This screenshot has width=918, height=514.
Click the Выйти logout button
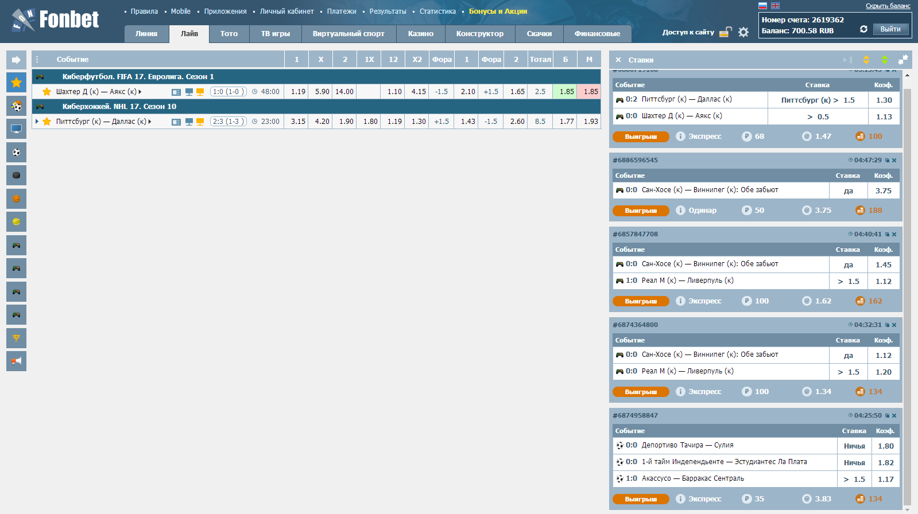pyautogui.click(x=890, y=29)
